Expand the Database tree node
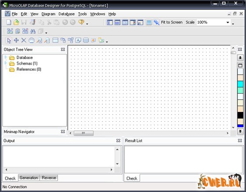 (x=6, y=57)
